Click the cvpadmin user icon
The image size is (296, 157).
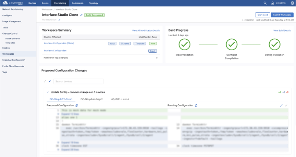(x=272, y=3)
